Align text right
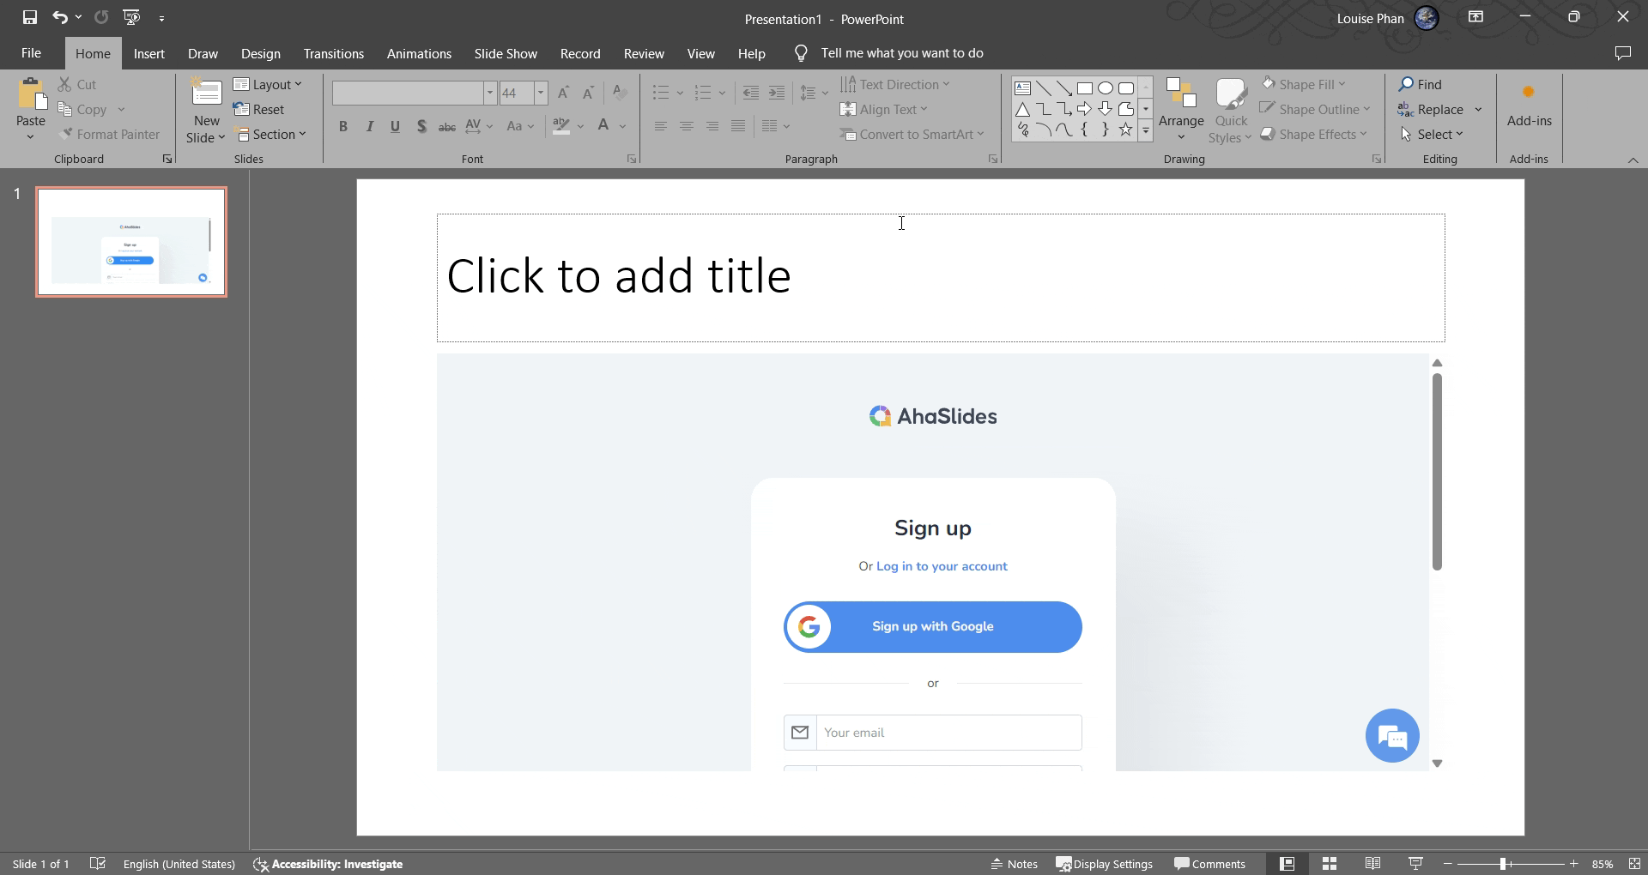This screenshot has width=1648, height=875. point(712,127)
